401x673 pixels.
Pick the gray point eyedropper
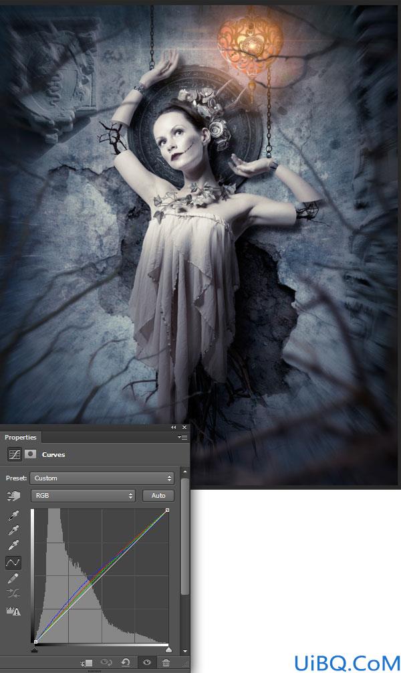tap(14, 530)
